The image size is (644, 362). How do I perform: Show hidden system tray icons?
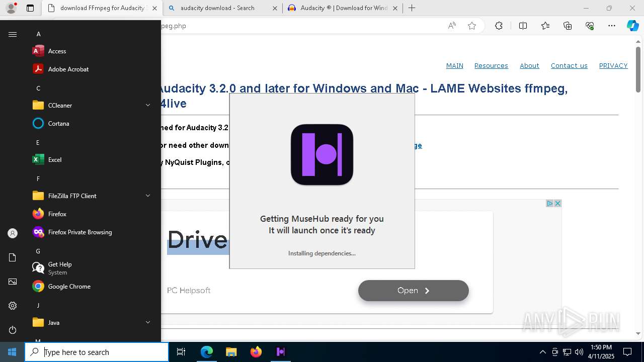pyautogui.click(x=542, y=352)
